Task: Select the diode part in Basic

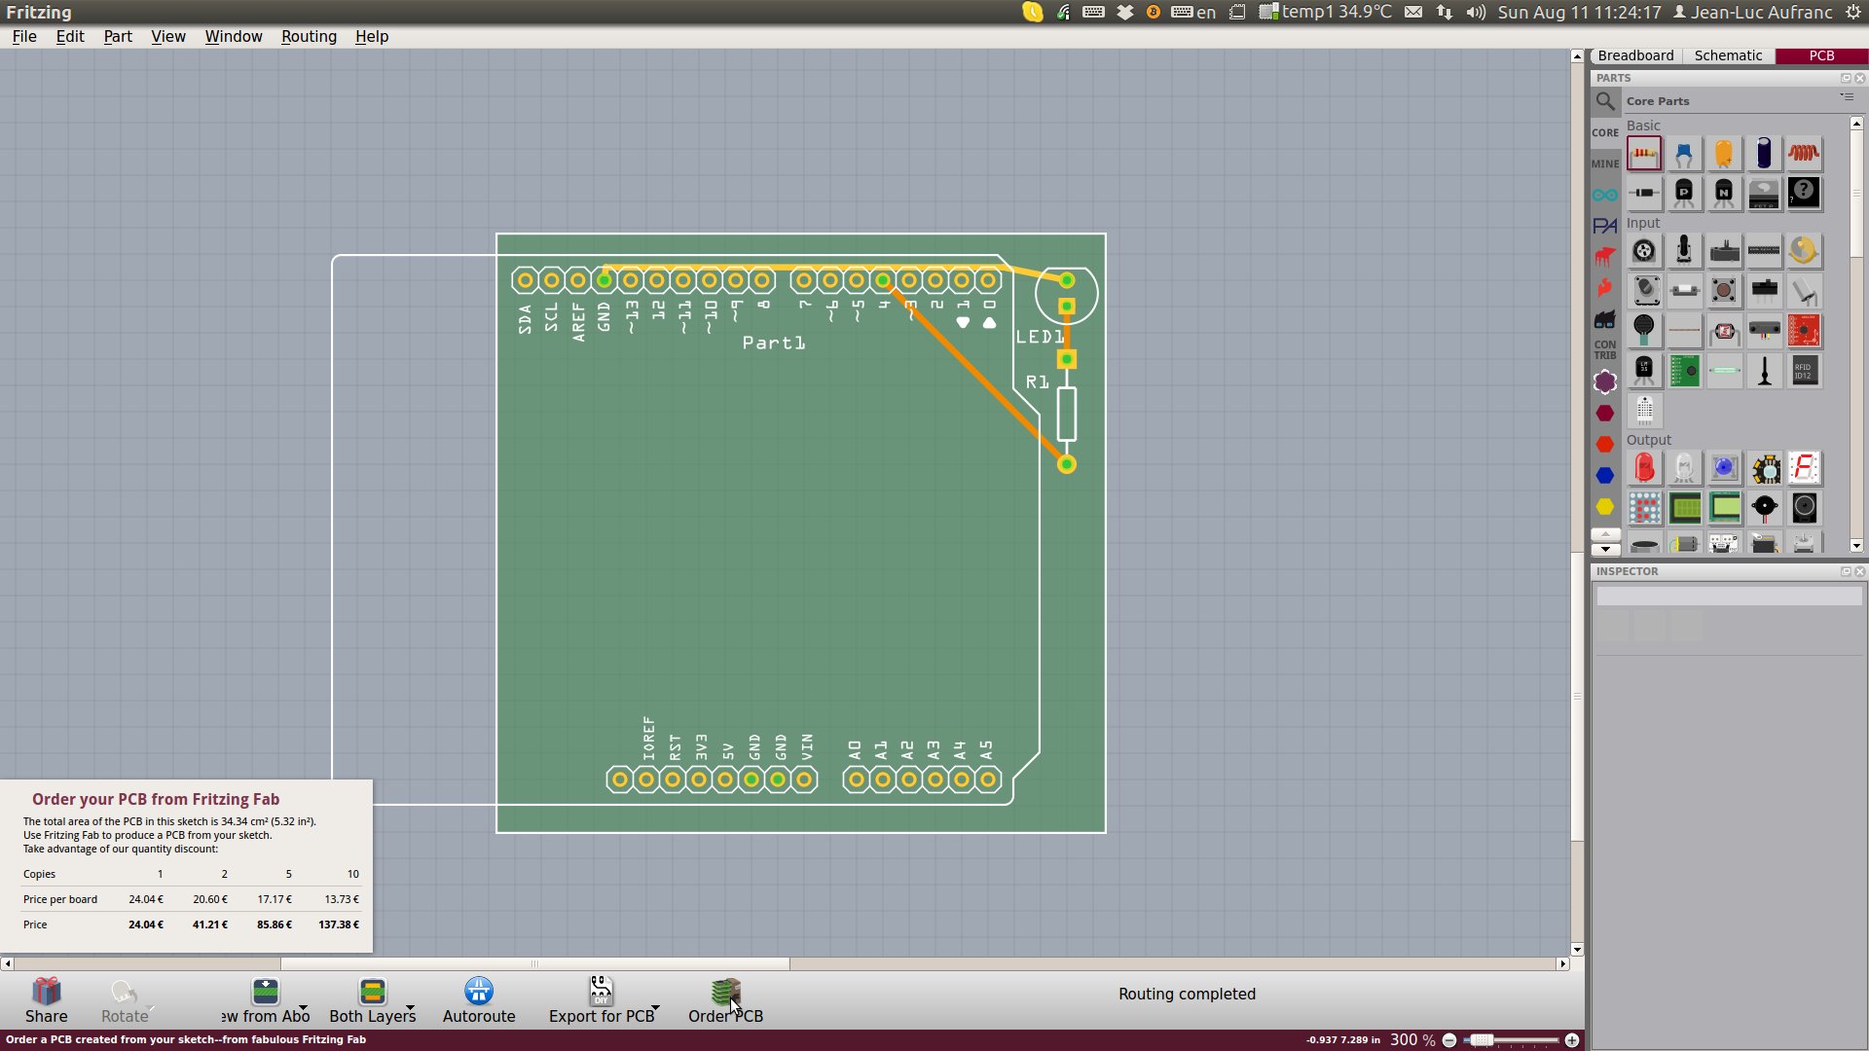Action: [x=1644, y=193]
